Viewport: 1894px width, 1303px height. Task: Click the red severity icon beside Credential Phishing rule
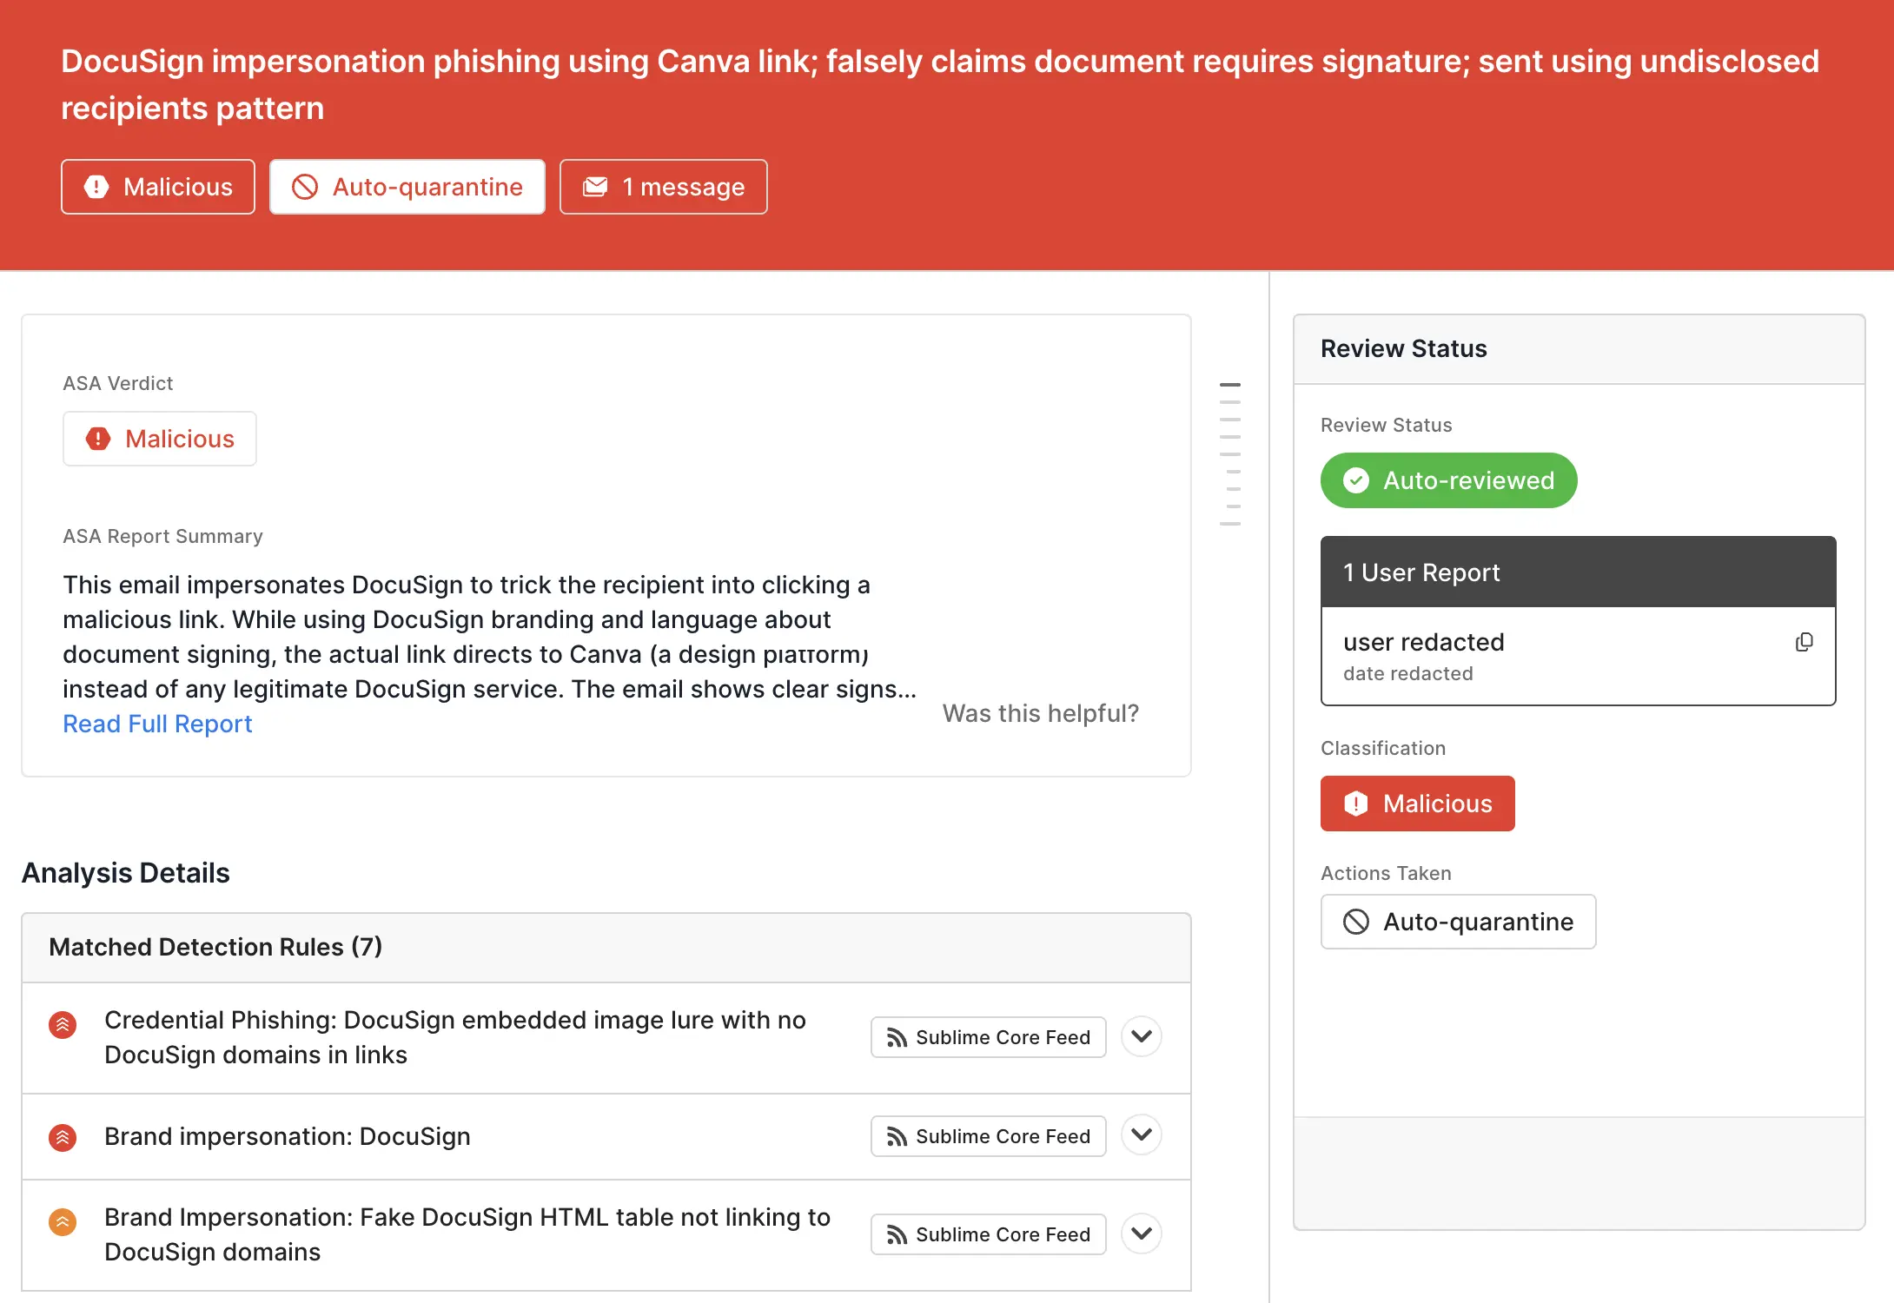[63, 1025]
